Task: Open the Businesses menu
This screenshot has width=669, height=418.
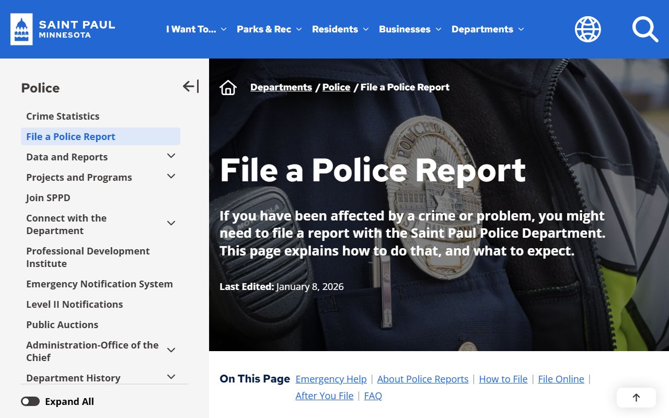Action: (x=410, y=29)
